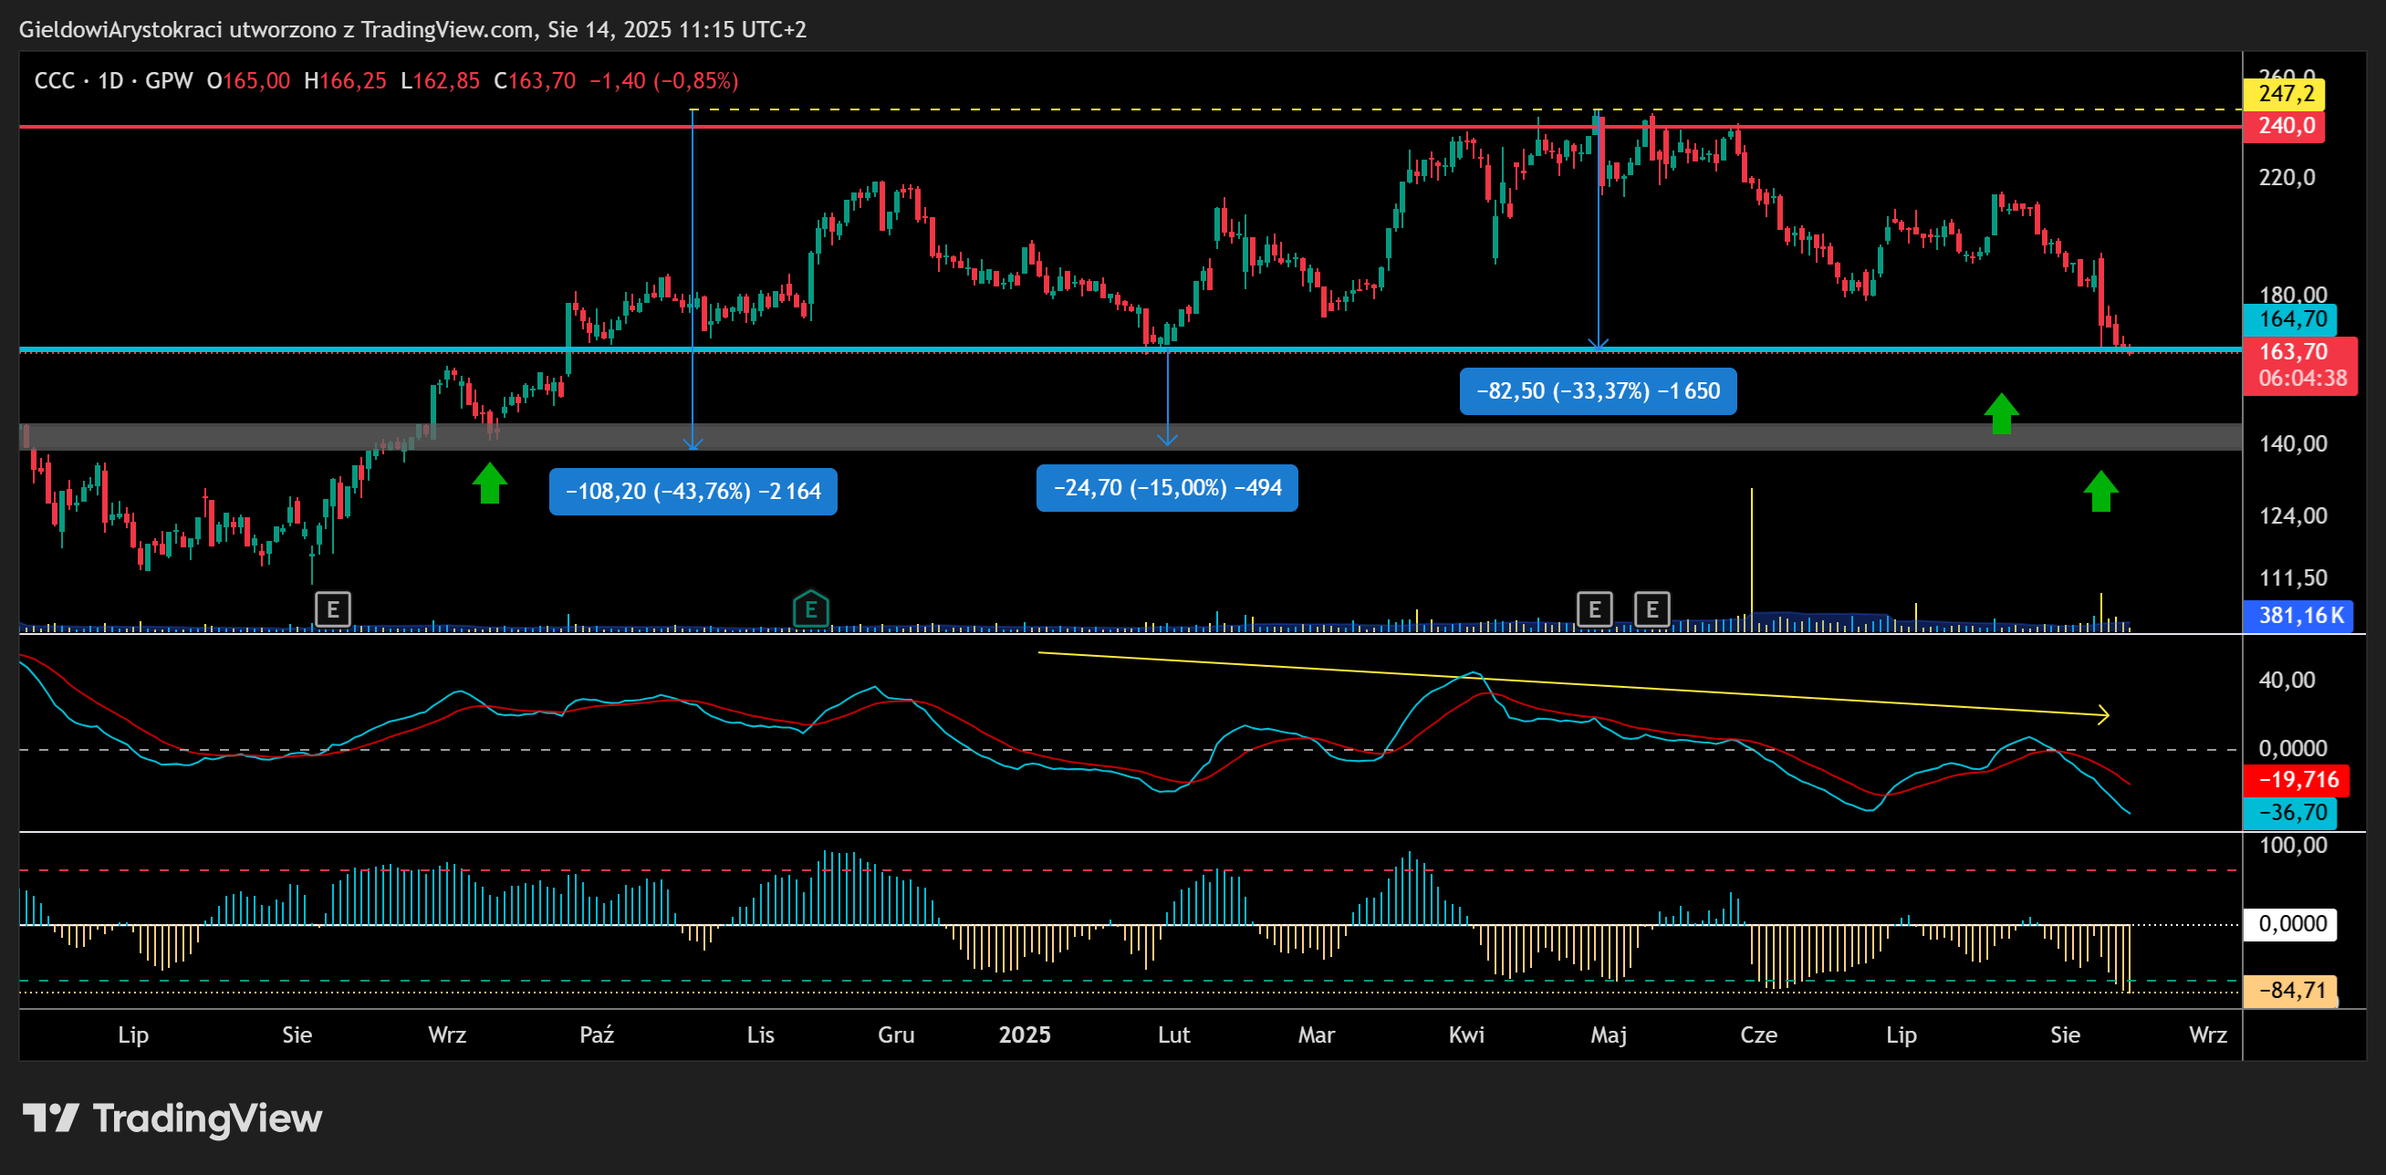Click the Gru month label on the time axis

(896, 1035)
